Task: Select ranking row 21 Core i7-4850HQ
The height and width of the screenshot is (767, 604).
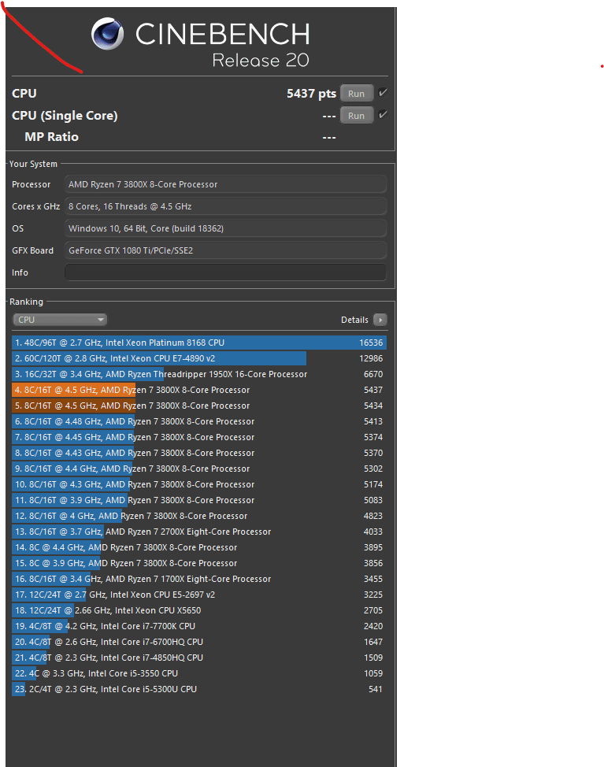Action: [199, 658]
